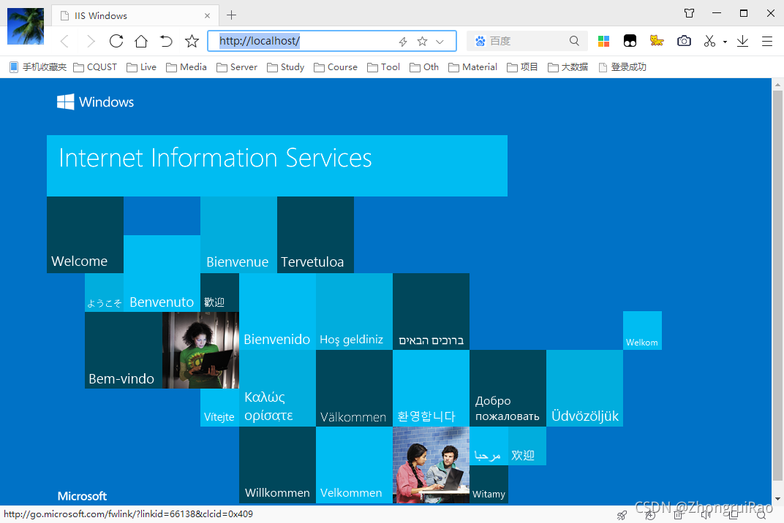This screenshot has height=523, width=784.
Task: Click the browser back arrow
Action: pyautogui.click(x=64, y=41)
